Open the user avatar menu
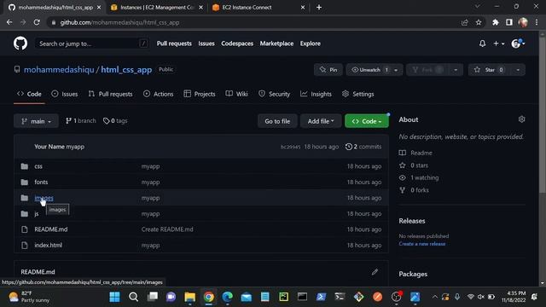Image resolution: width=546 pixels, height=307 pixels. (518, 43)
